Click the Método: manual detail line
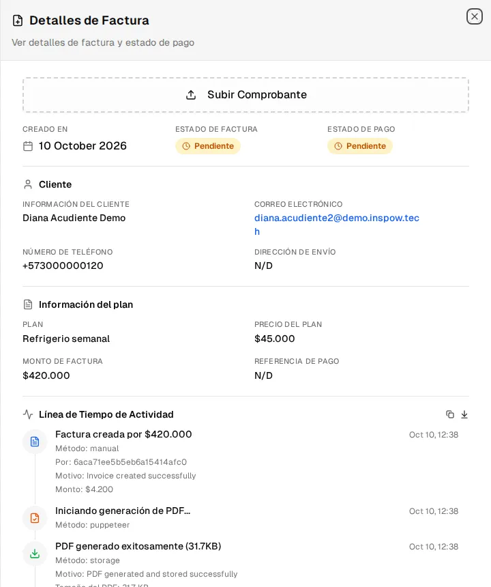The height and width of the screenshot is (587, 491). pos(87,448)
